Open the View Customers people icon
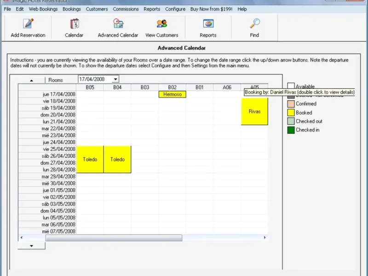The image size is (368, 276). tap(162, 24)
